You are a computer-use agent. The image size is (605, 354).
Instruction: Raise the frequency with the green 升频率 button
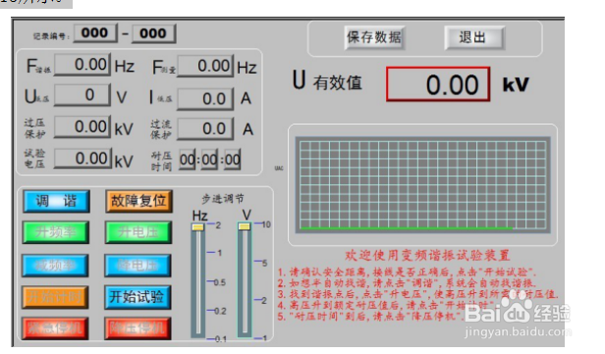click(56, 232)
